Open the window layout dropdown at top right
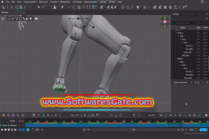 point(203,2)
